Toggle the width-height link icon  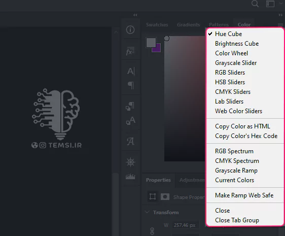pyautogui.click(x=152, y=231)
